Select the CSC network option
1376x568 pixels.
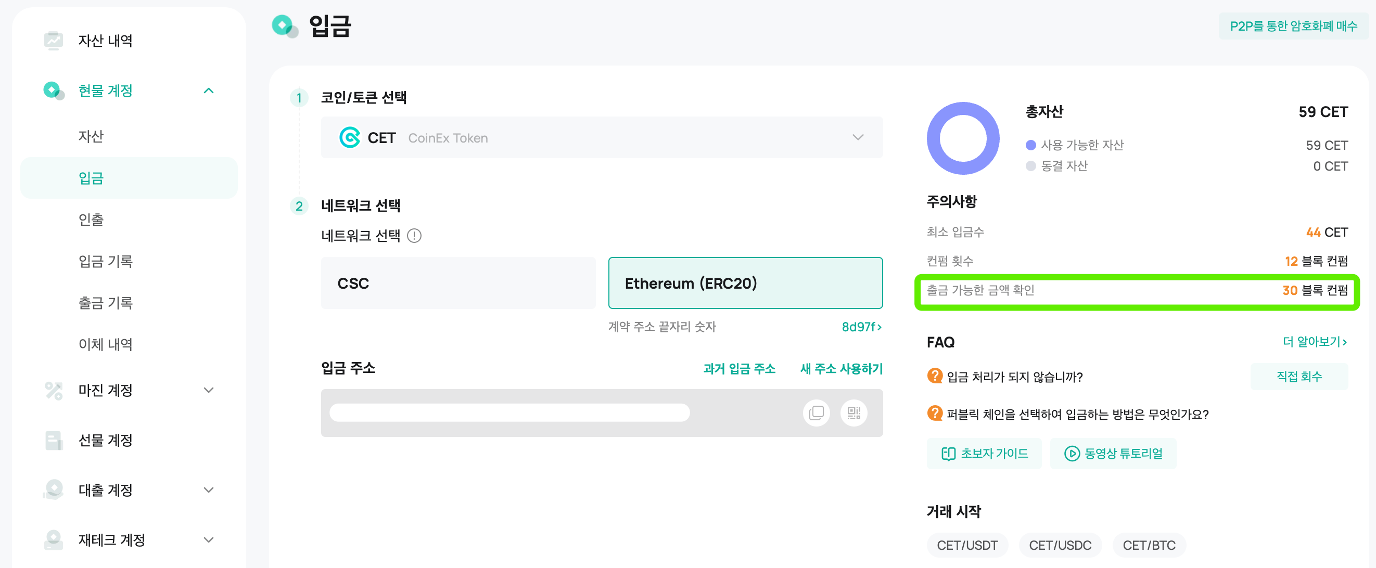coord(458,283)
